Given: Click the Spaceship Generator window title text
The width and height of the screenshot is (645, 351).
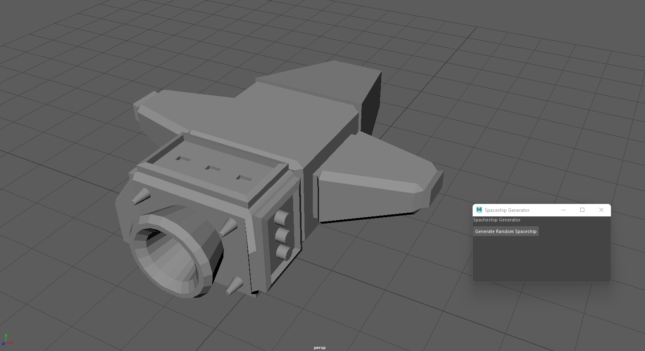Looking at the screenshot, I should point(507,210).
